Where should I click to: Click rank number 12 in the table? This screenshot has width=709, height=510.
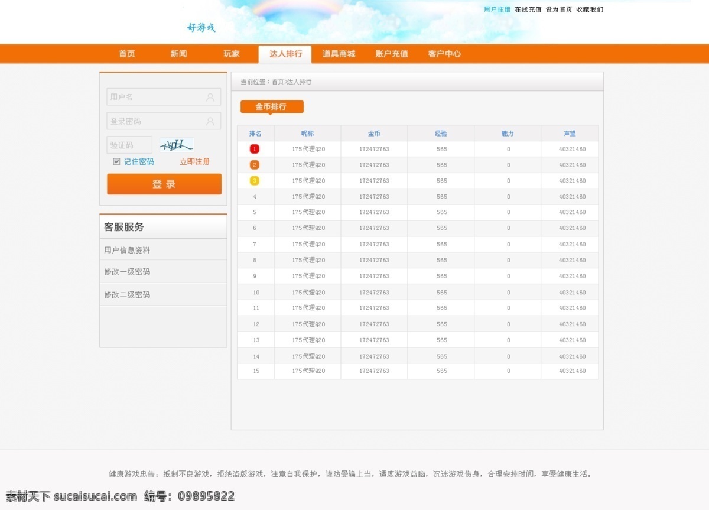pyautogui.click(x=256, y=324)
